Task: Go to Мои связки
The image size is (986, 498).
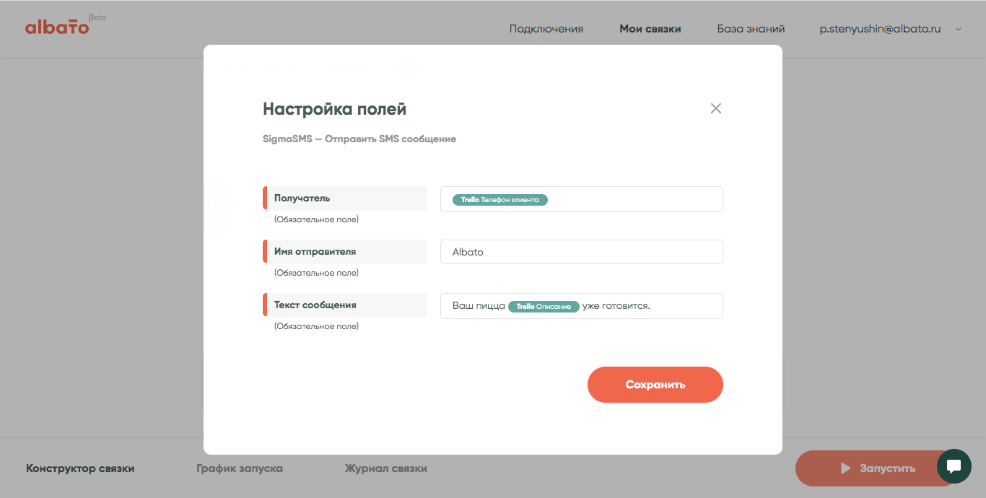Action: [x=650, y=29]
